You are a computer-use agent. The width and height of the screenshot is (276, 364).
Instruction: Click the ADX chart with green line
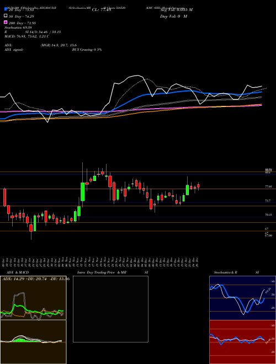coord(33,298)
